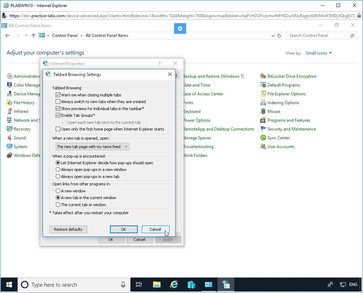Open the System icon
Image resolution: width=363 pixels, height=293 pixels.
point(10,146)
